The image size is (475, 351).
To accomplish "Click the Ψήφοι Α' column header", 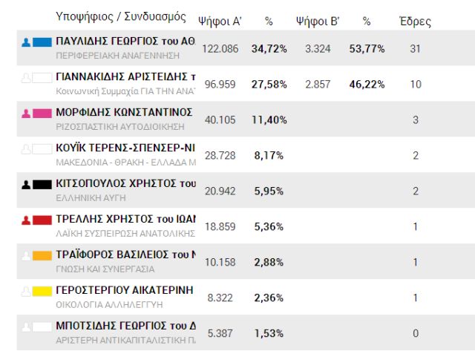I will tap(220, 21).
